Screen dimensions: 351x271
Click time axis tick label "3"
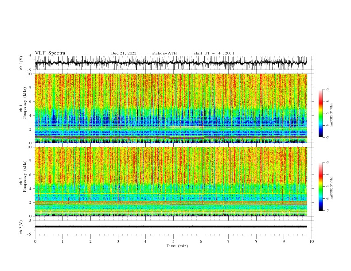coord(118,241)
